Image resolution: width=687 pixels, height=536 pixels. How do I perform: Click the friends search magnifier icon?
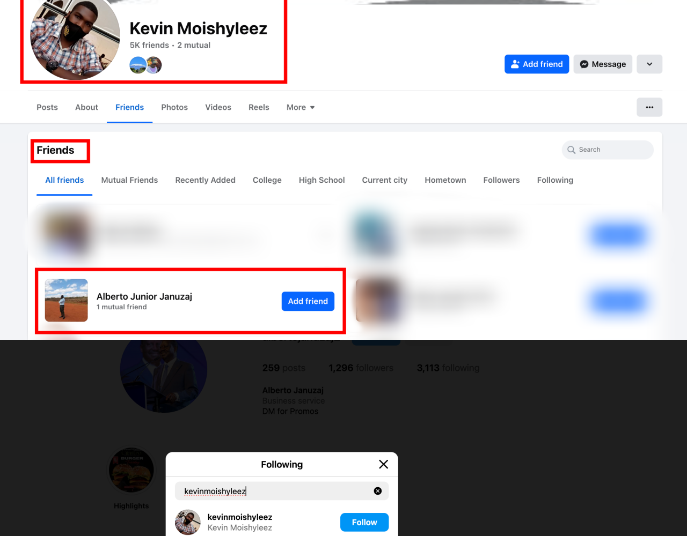[x=572, y=150]
